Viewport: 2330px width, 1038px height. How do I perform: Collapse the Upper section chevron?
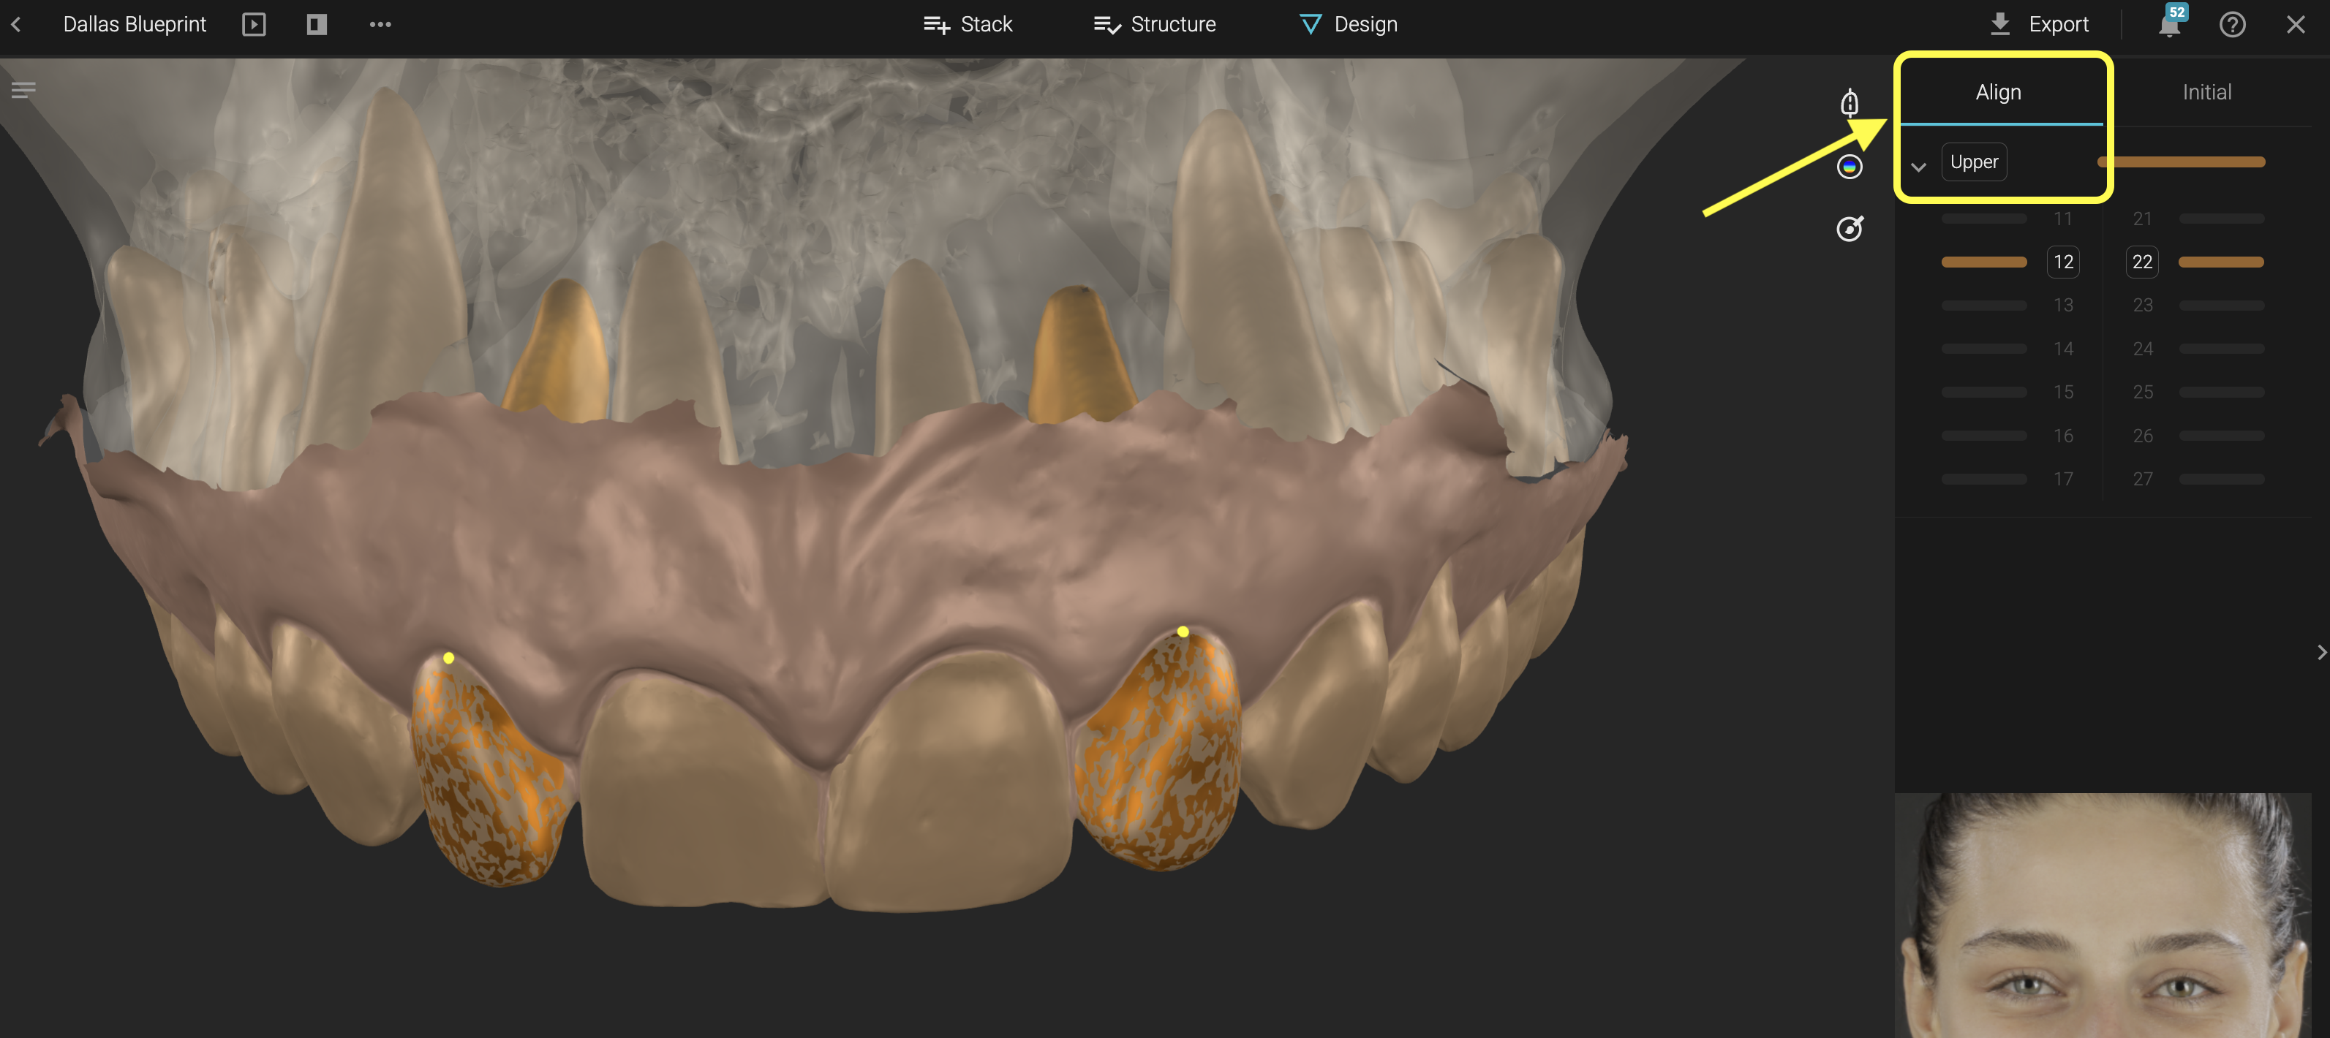(x=1918, y=167)
